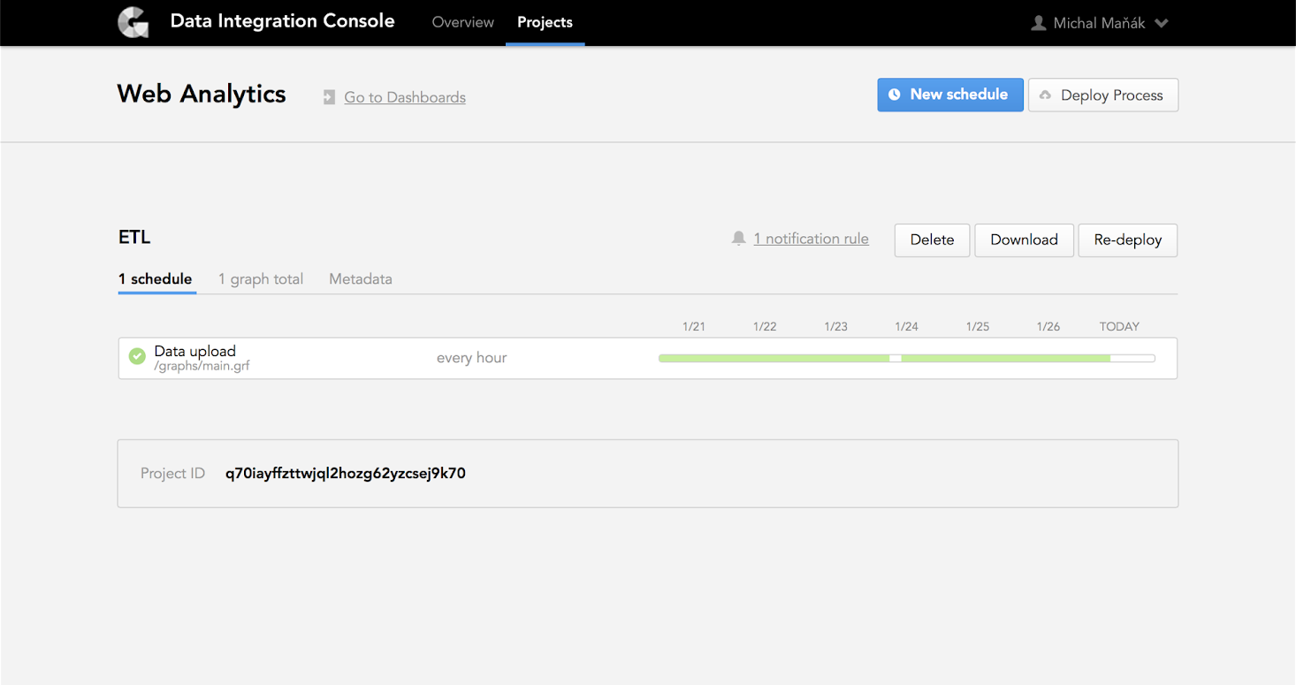
Task: Open the Overview tab in navbar
Action: pyautogui.click(x=463, y=22)
